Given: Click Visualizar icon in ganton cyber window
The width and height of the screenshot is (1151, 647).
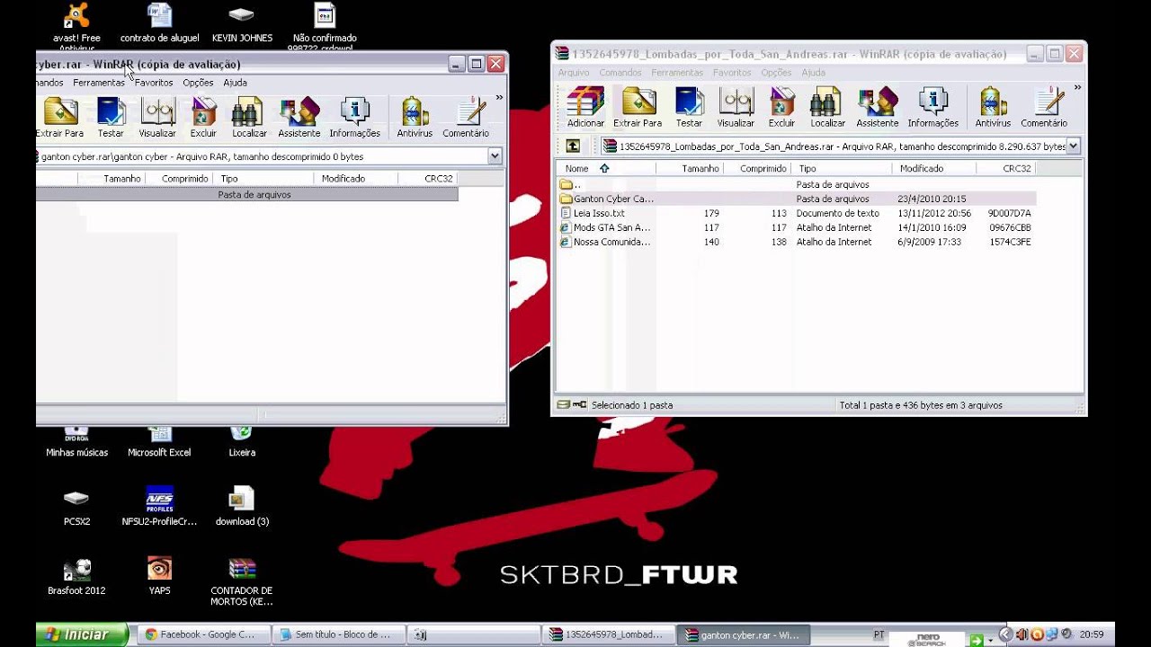Looking at the screenshot, I should [157, 117].
